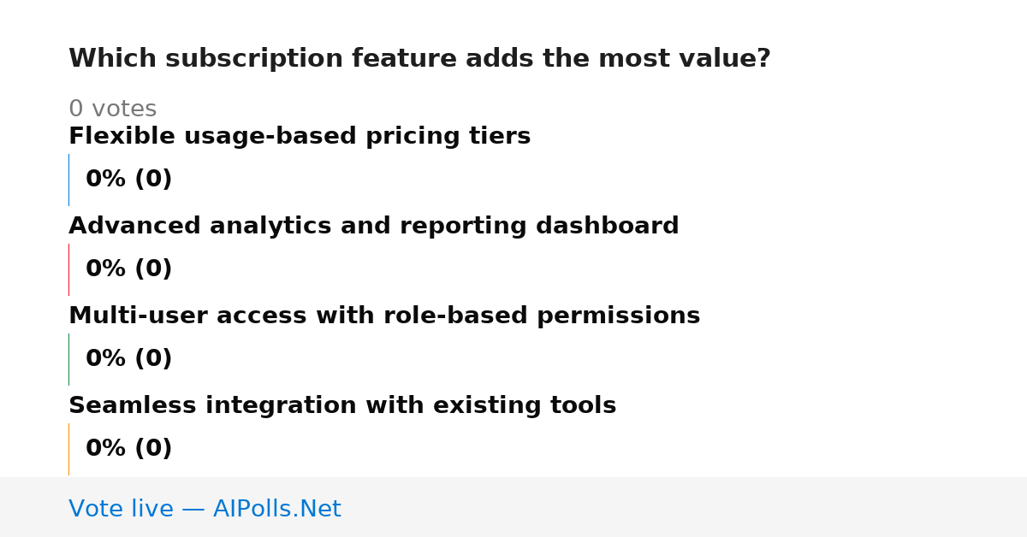Click the blue bar for Flexible pricing tiers
1027x537 pixels.
tap(68, 180)
